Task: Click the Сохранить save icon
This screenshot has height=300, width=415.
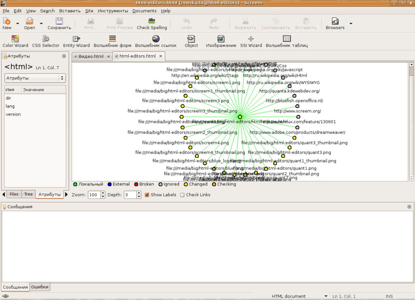Action: [x=59, y=21]
